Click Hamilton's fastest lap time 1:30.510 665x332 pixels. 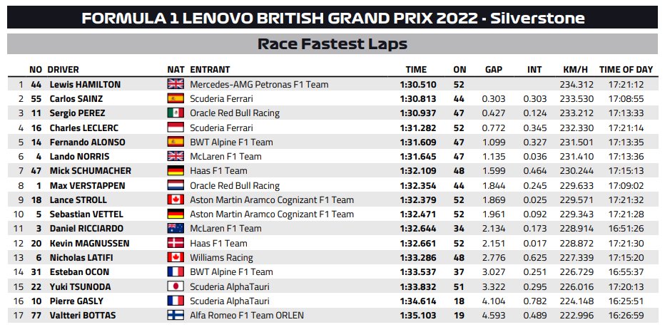417,84
